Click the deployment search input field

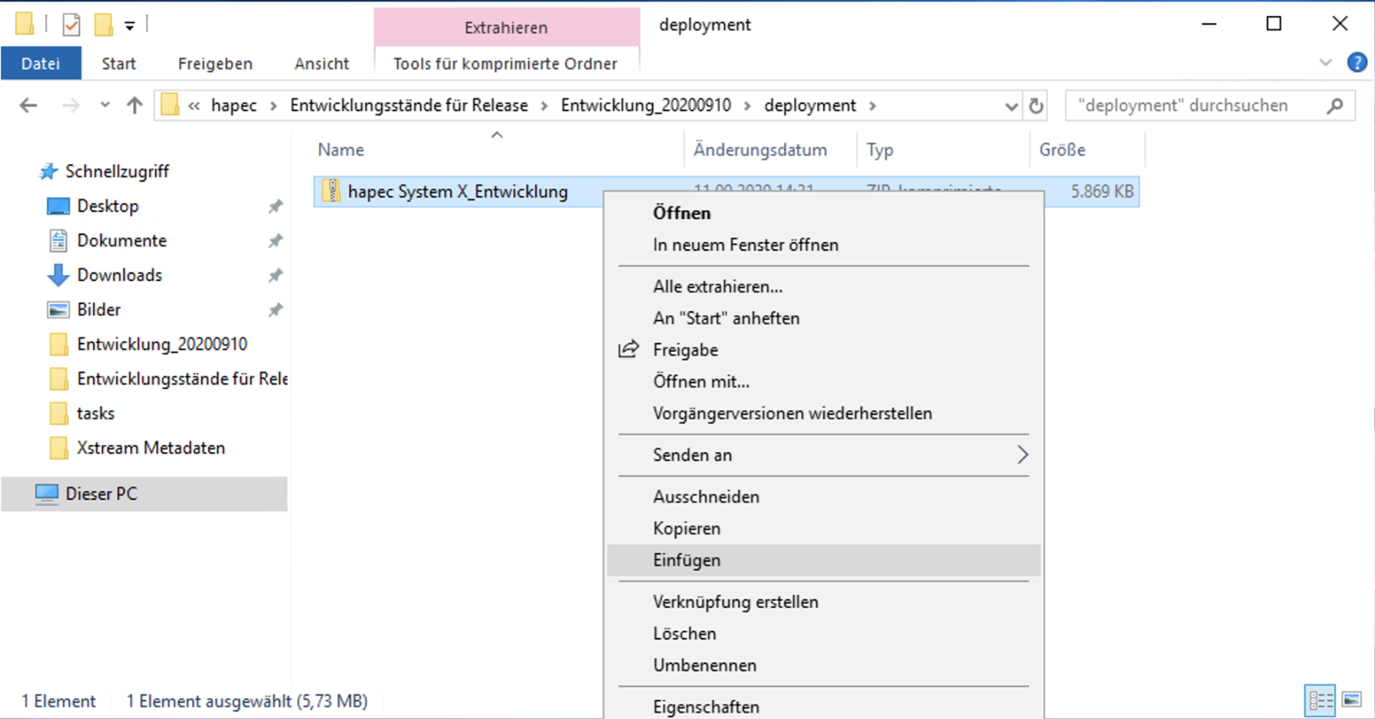tap(1191, 106)
